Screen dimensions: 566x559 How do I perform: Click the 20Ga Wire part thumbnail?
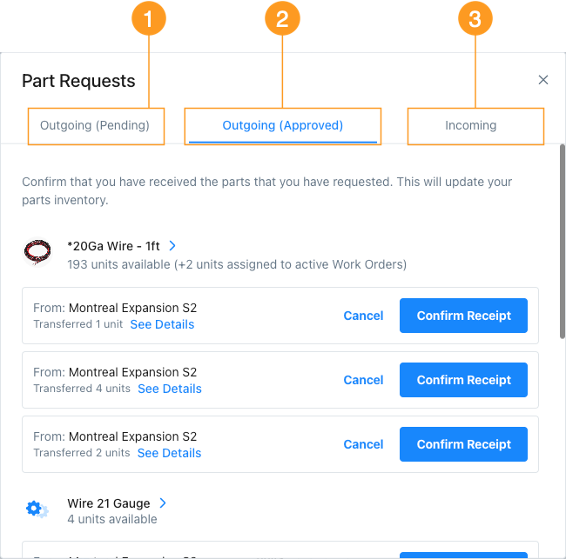37,253
